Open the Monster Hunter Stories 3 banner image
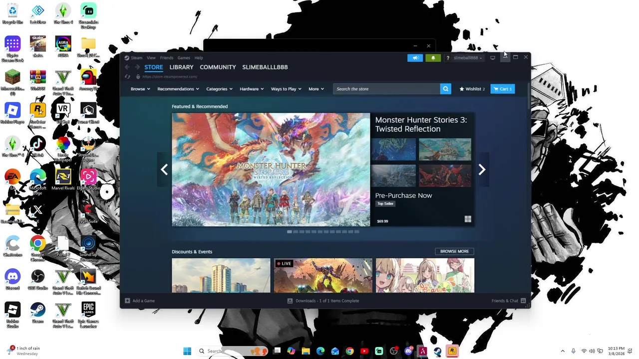Image resolution: width=639 pixels, height=359 pixels. [x=271, y=170]
